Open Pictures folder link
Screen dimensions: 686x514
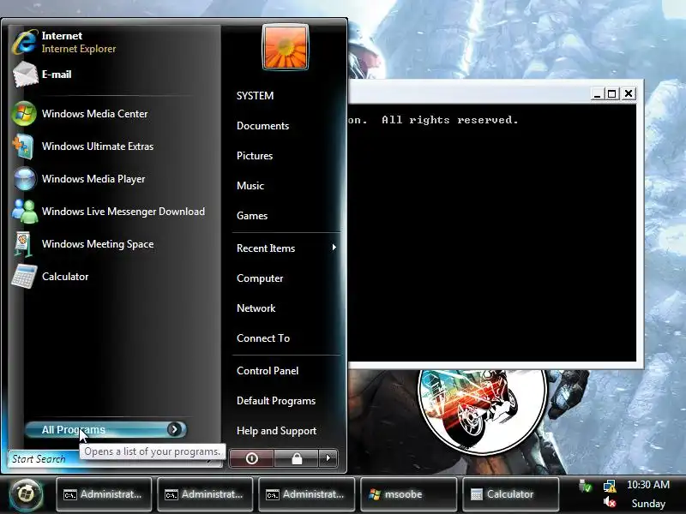(x=255, y=156)
